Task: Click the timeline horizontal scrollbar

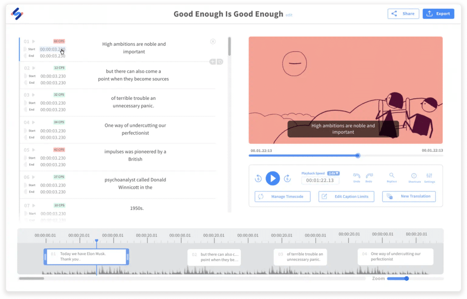Action: [31, 279]
